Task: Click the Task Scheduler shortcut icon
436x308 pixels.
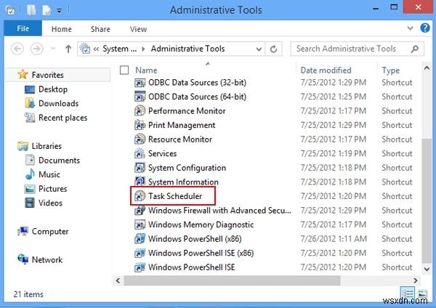Action: point(140,196)
